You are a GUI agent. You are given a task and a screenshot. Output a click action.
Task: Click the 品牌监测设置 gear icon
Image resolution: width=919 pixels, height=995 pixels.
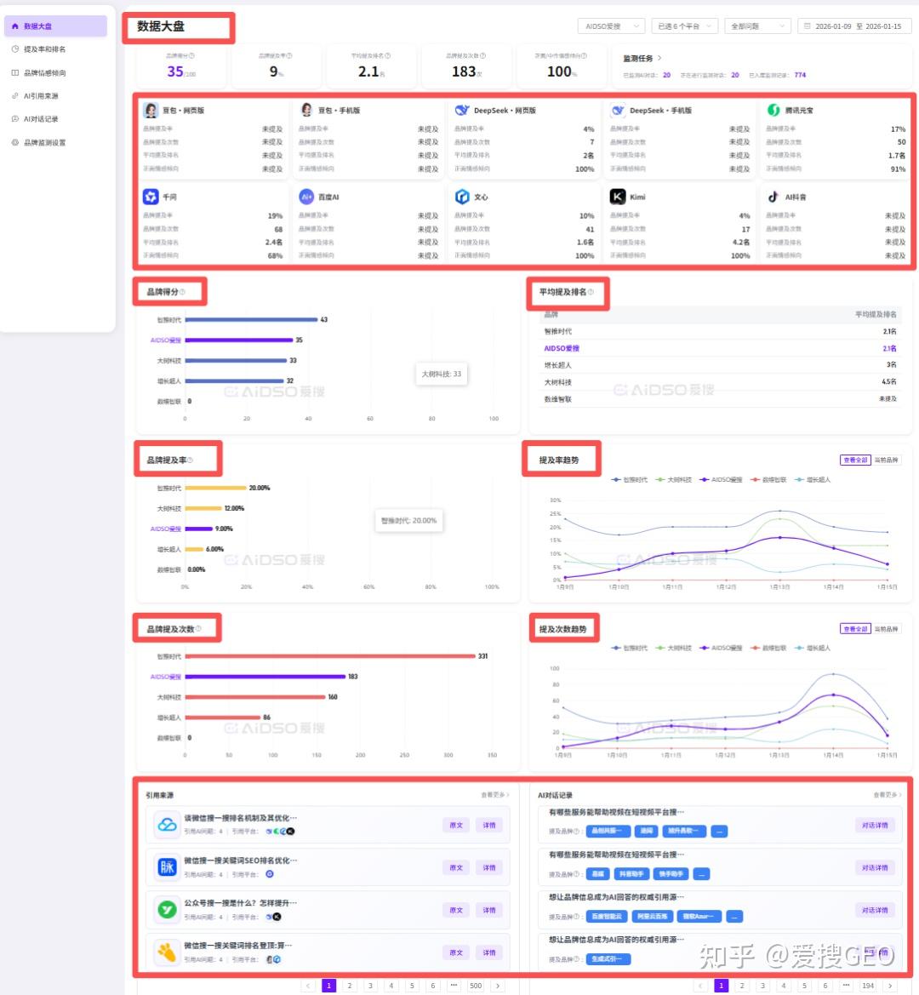click(x=14, y=142)
